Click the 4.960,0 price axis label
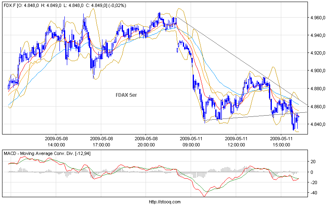Image resolution: width=328 pixels, height=205 pixels. click(318, 18)
